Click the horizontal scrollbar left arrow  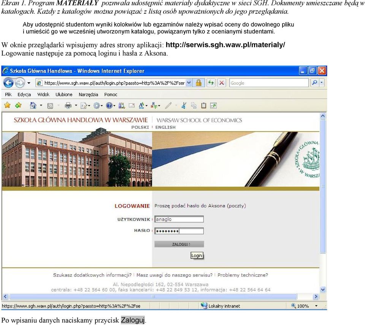(5, 296)
